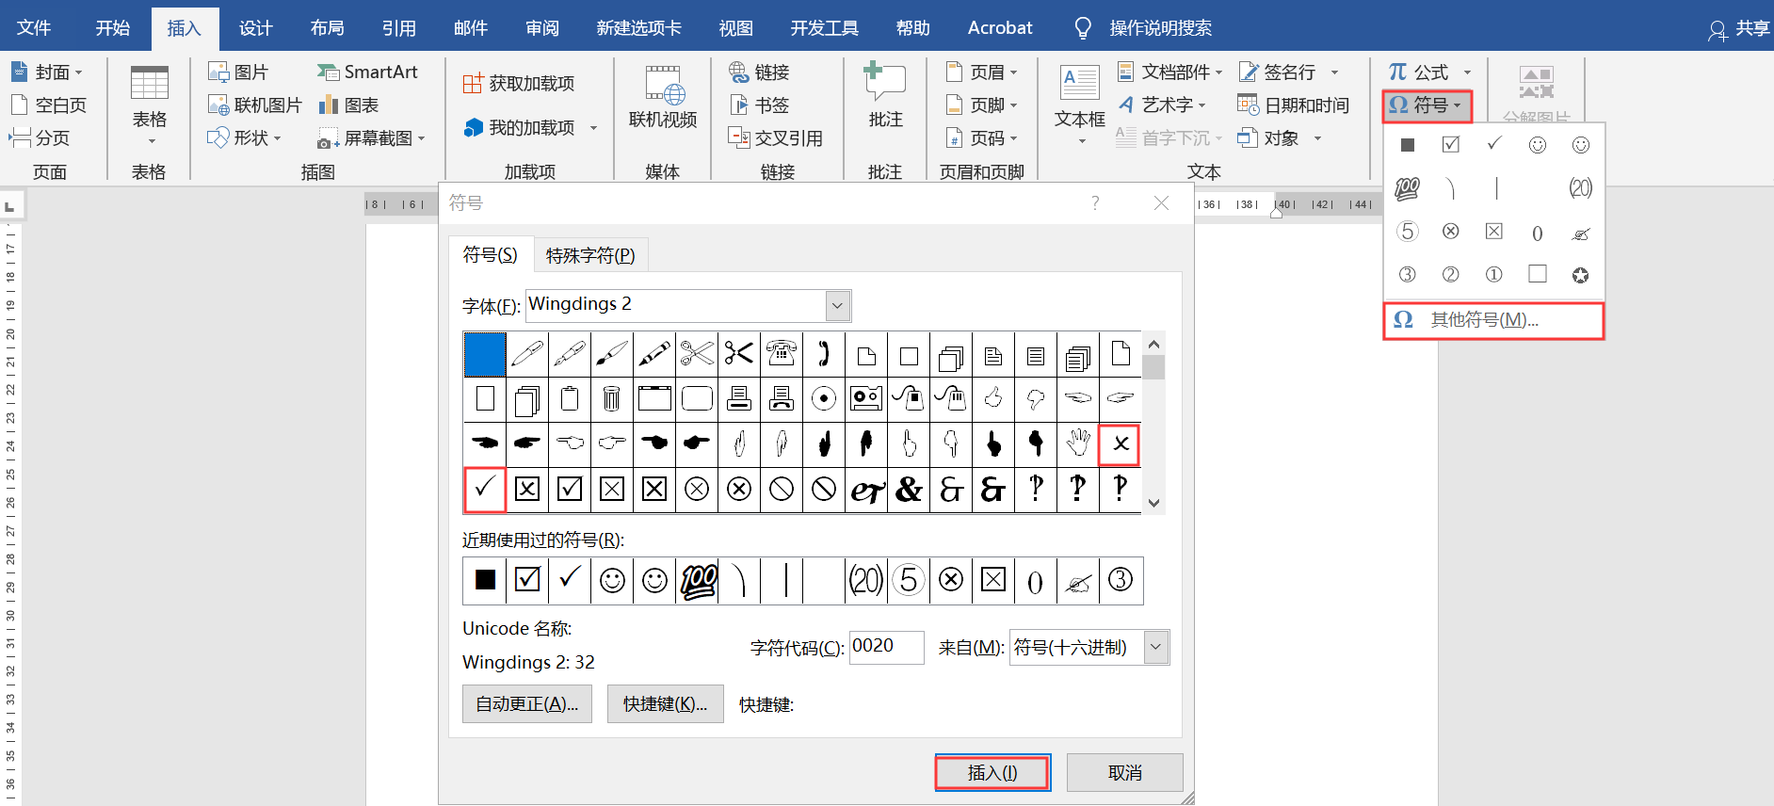Select the telephone symbol in the grid

tap(782, 354)
